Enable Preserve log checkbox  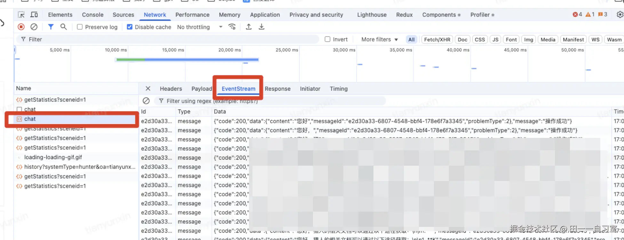[x=80, y=27]
